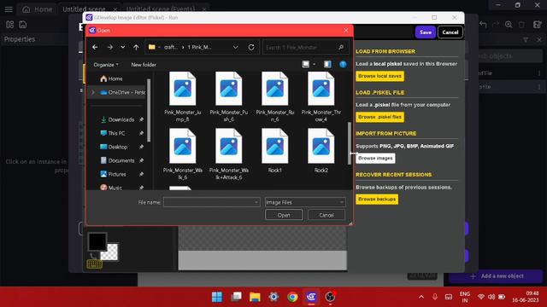
Task: Click Browse local saves button
Action: pyautogui.click(x=379, y=76)
